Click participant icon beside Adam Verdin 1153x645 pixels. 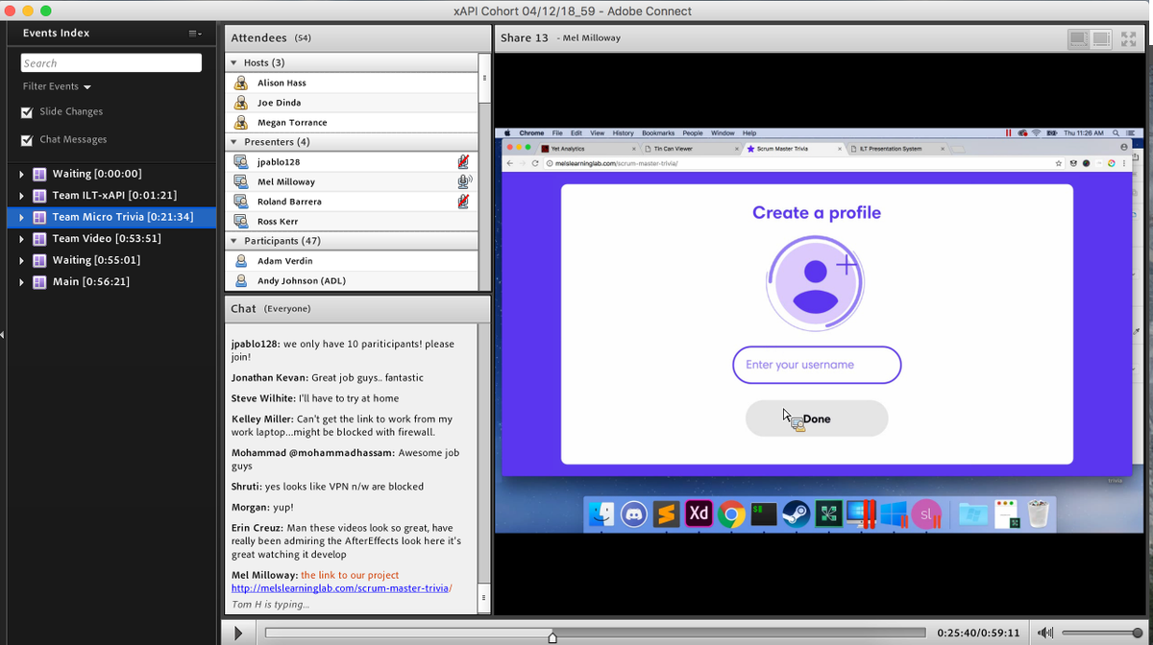240,260
